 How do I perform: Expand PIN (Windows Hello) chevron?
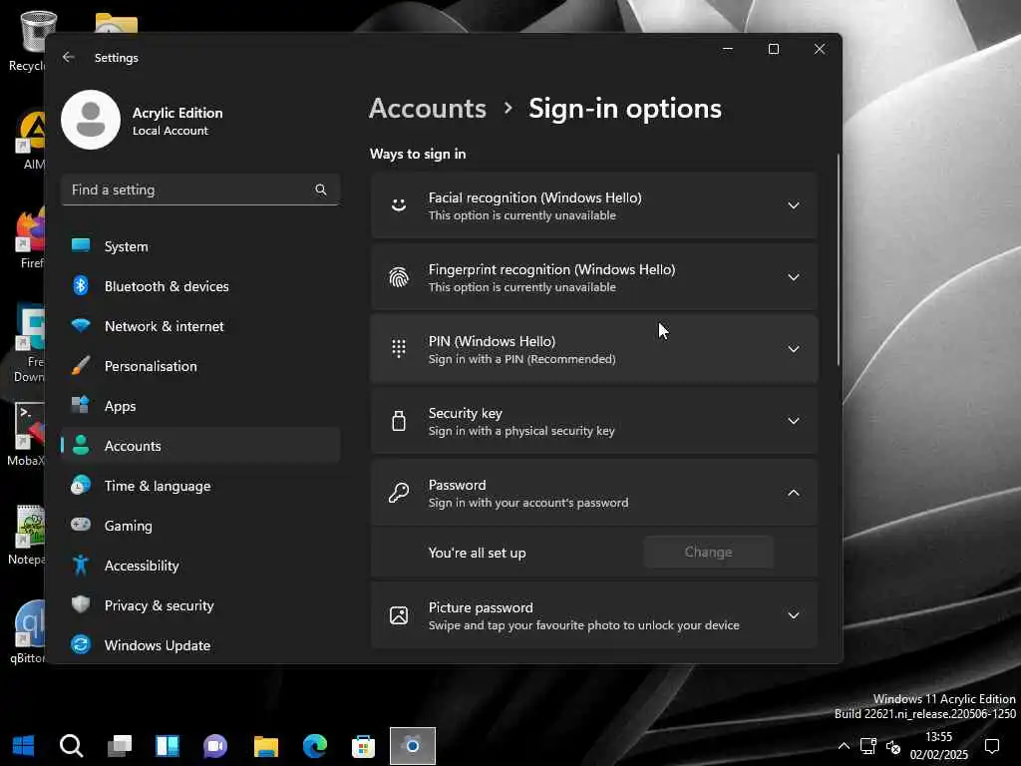(x=793, y=349)
